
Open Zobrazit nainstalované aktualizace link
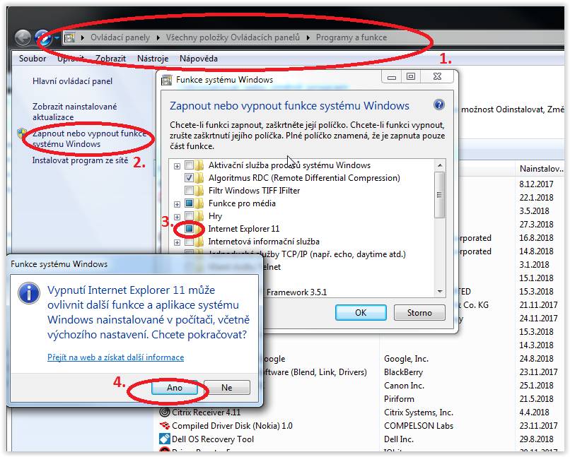[x=74, y=112]
